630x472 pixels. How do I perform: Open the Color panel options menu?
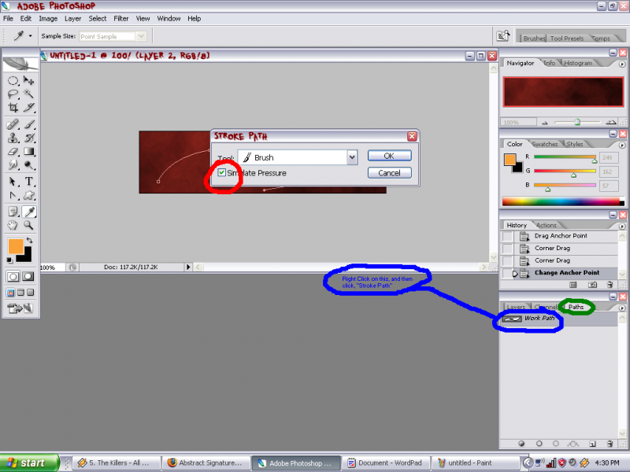click(x=622, y=145)
